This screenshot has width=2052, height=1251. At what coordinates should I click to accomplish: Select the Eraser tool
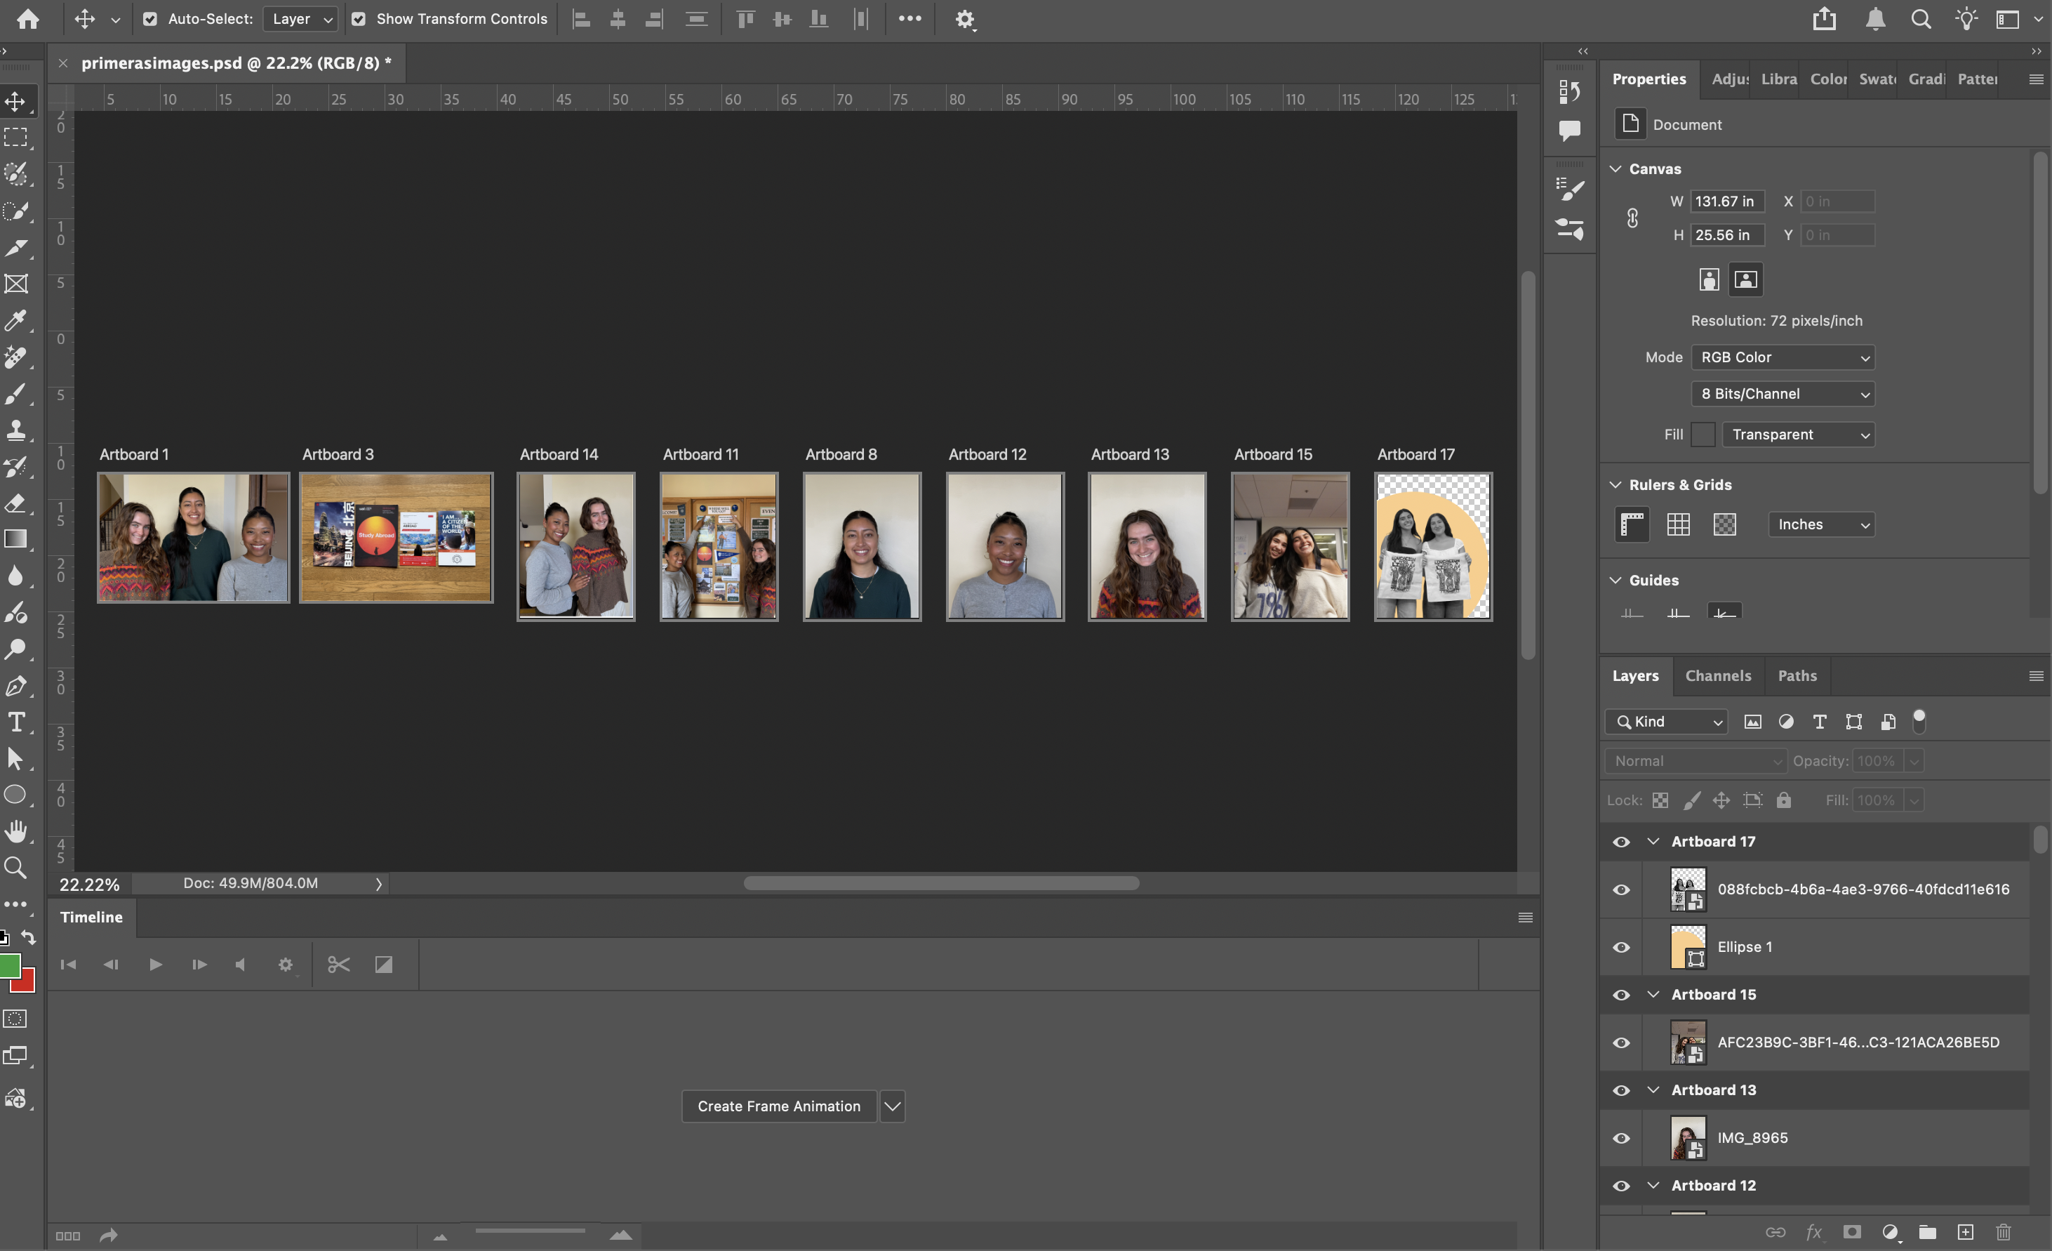(16, 503)
